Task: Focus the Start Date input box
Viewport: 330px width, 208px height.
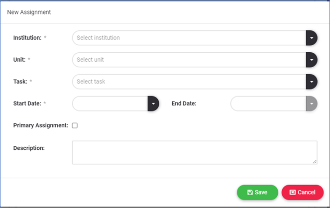Action: 110,104
